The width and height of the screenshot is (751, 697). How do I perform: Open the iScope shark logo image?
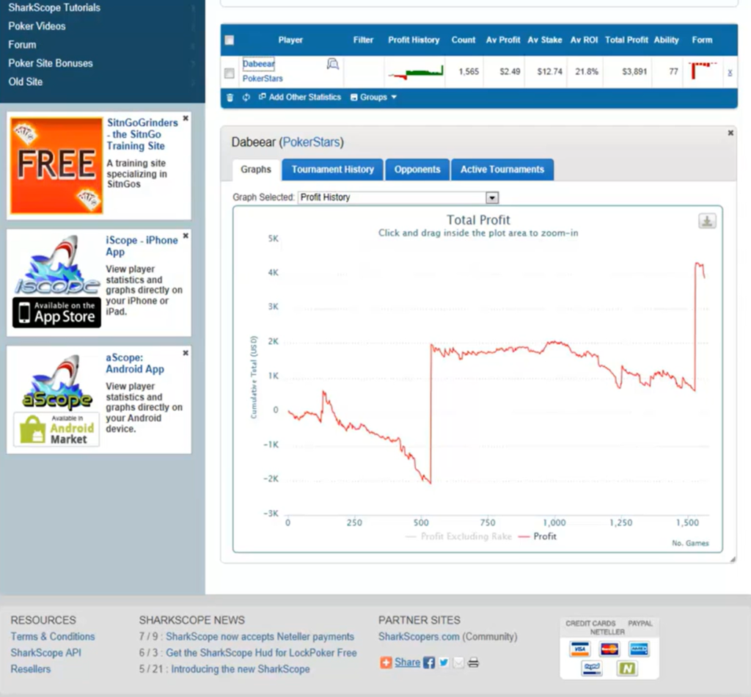[57, 264]
